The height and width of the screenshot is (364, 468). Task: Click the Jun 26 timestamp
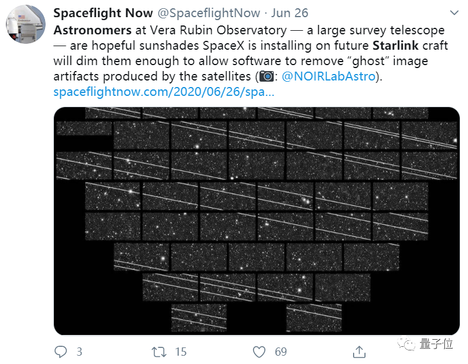pos(290,13)
